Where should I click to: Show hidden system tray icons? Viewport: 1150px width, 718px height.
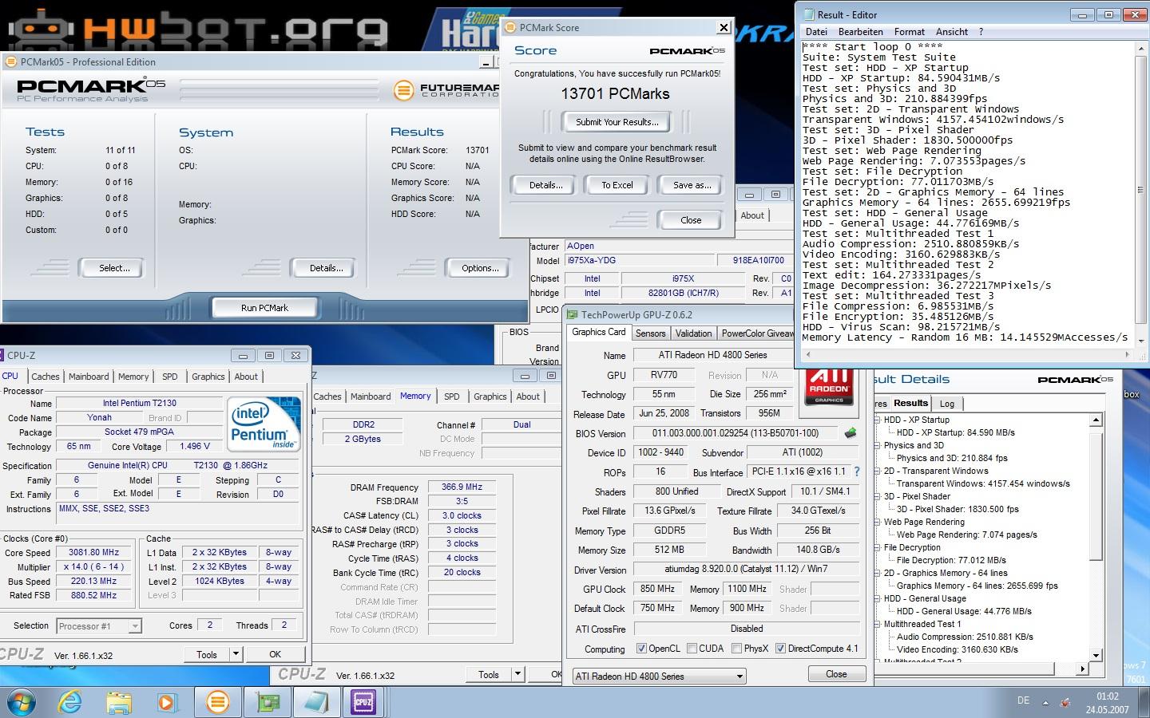tap(1045, 703)
